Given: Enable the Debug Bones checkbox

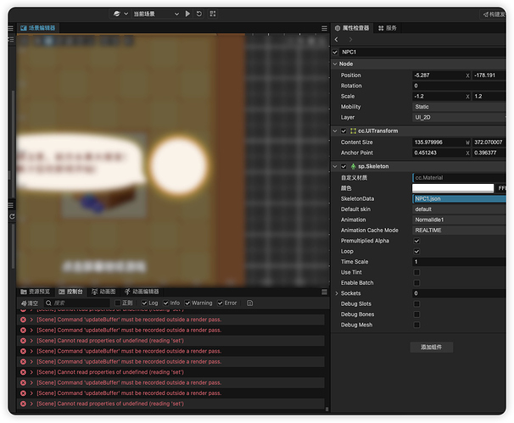Looking at the screenshot, I should [416, 314].
